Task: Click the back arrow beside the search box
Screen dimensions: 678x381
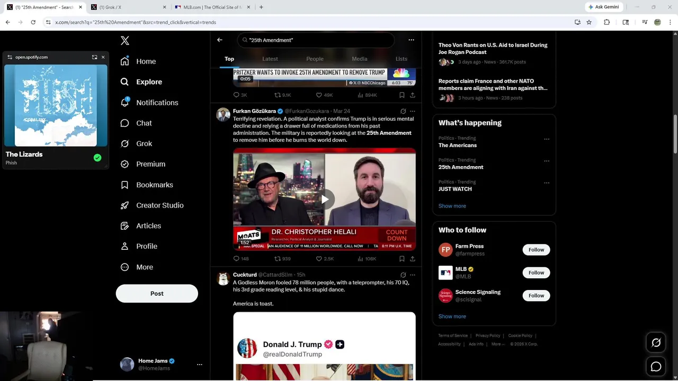Action: [x=220, y=40]
